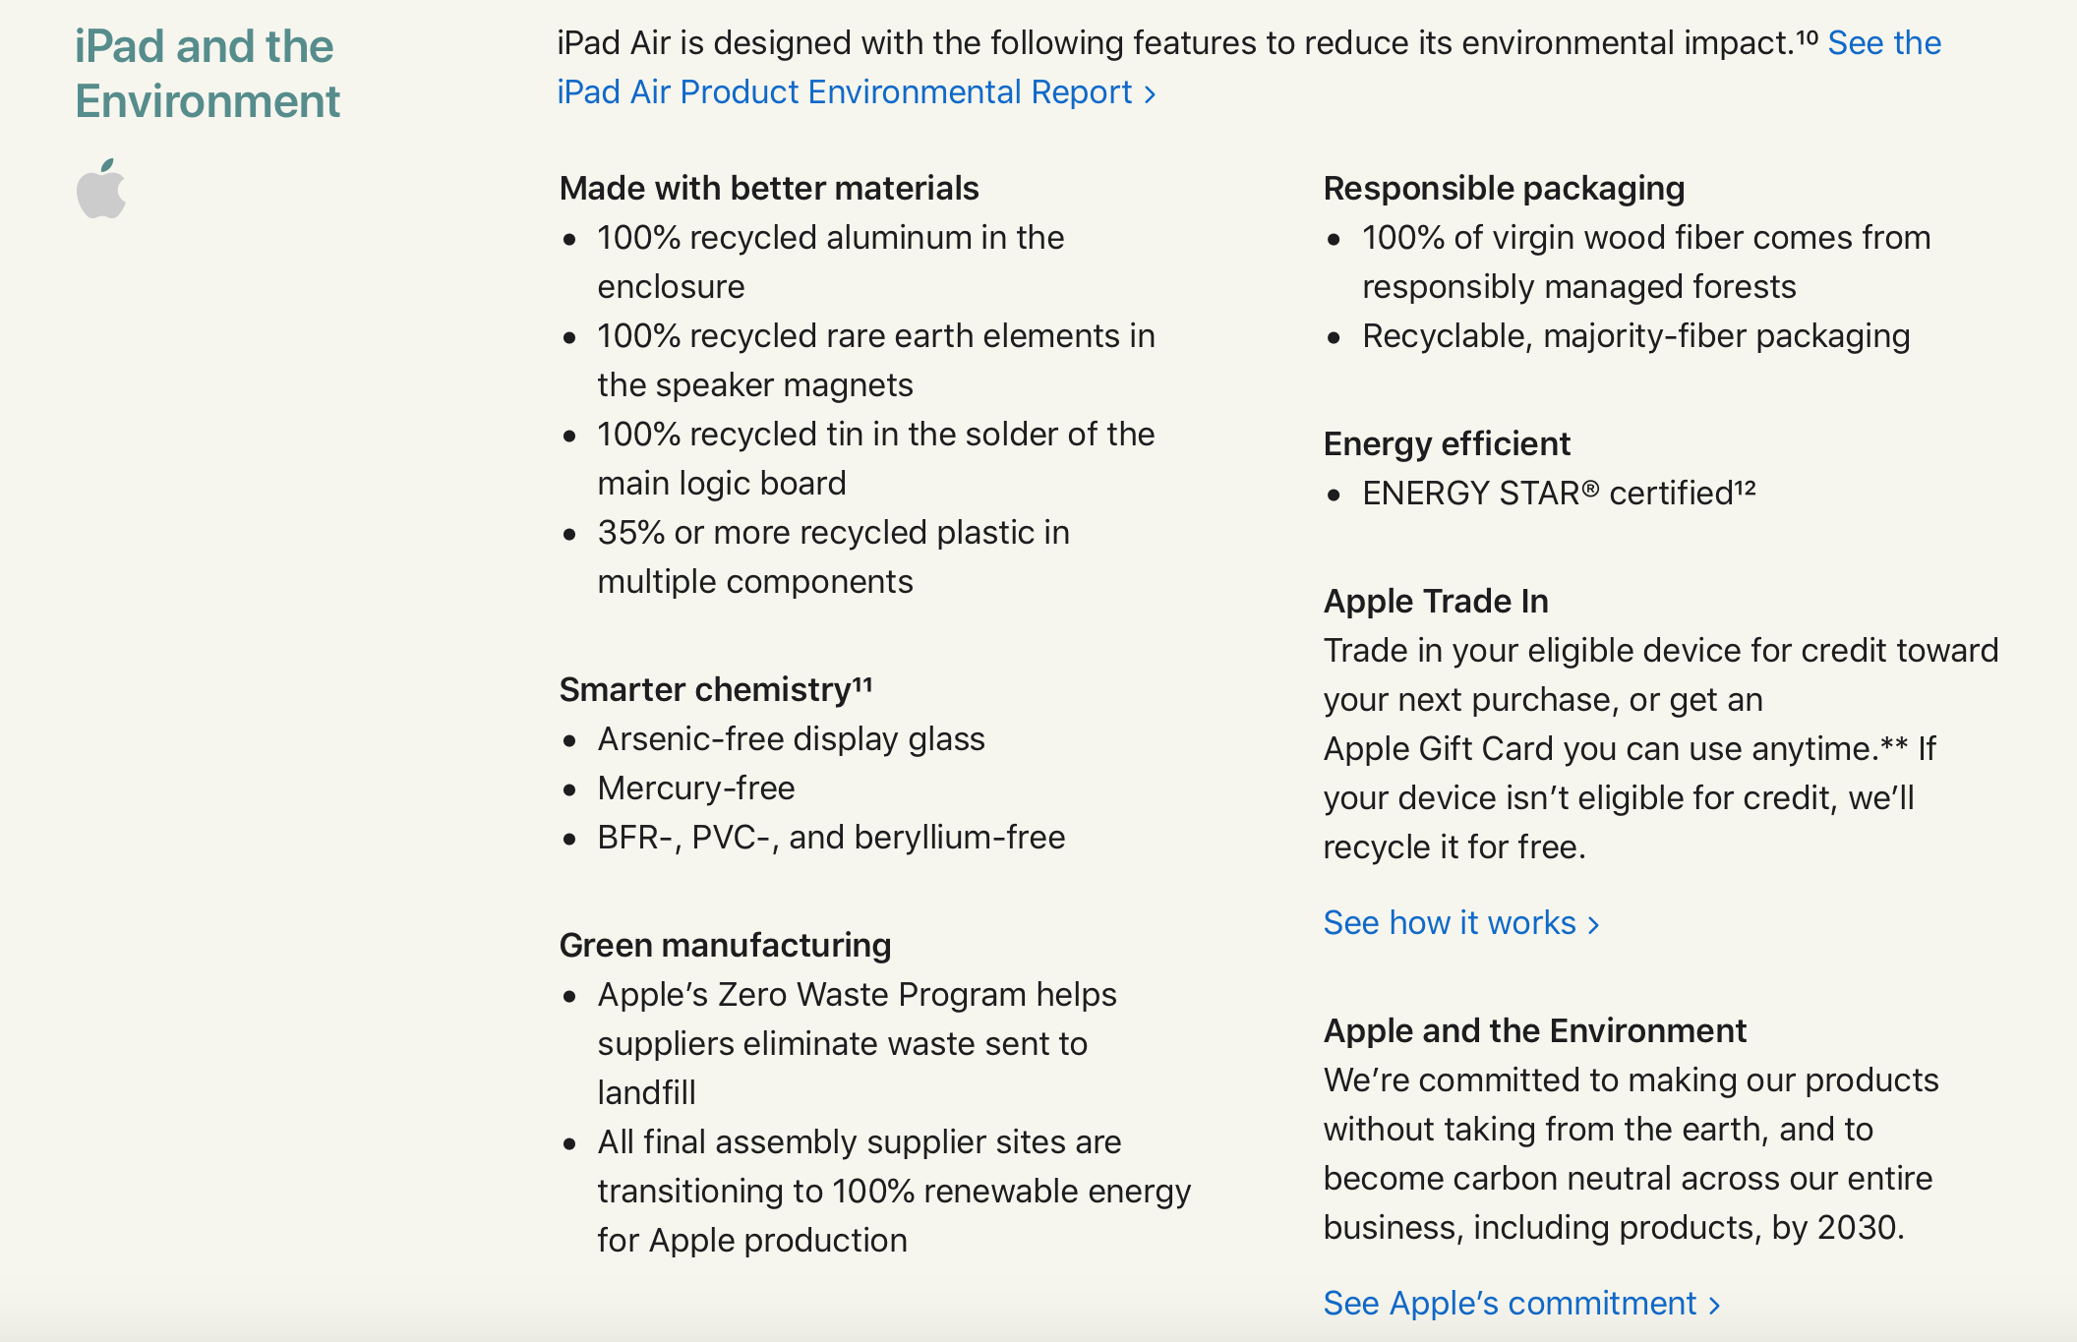Click footnote 10 after environmental impact

click(1807, 37)
